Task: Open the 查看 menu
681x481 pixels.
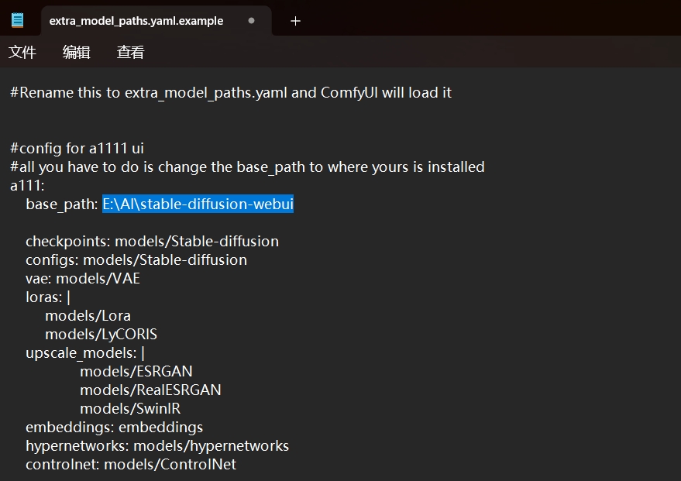Action: tap(129, 53)
